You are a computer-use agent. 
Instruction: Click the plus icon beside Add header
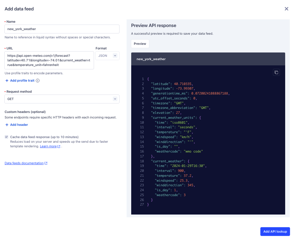click(7, 125)
